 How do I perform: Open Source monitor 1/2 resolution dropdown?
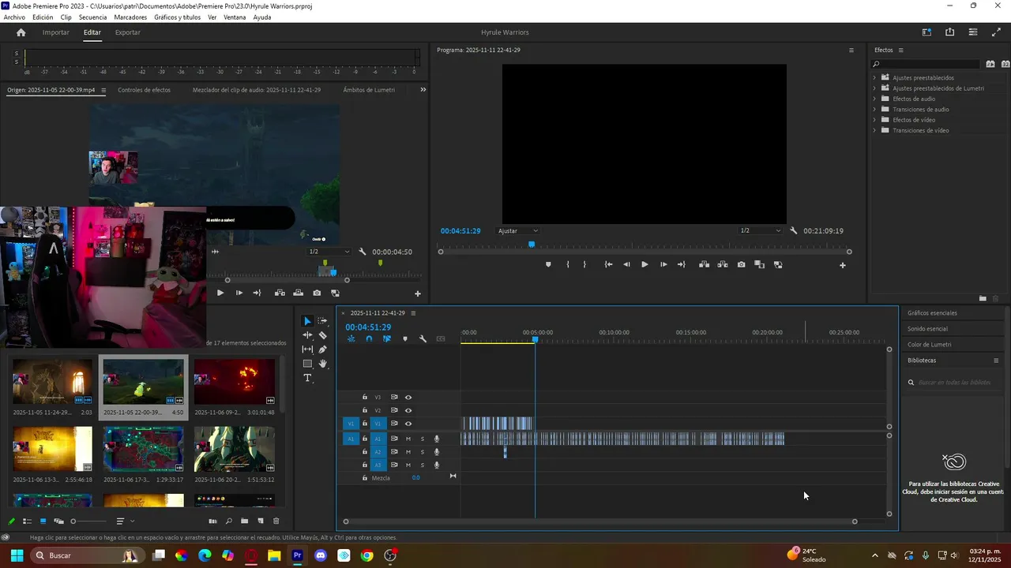(329, 252)
